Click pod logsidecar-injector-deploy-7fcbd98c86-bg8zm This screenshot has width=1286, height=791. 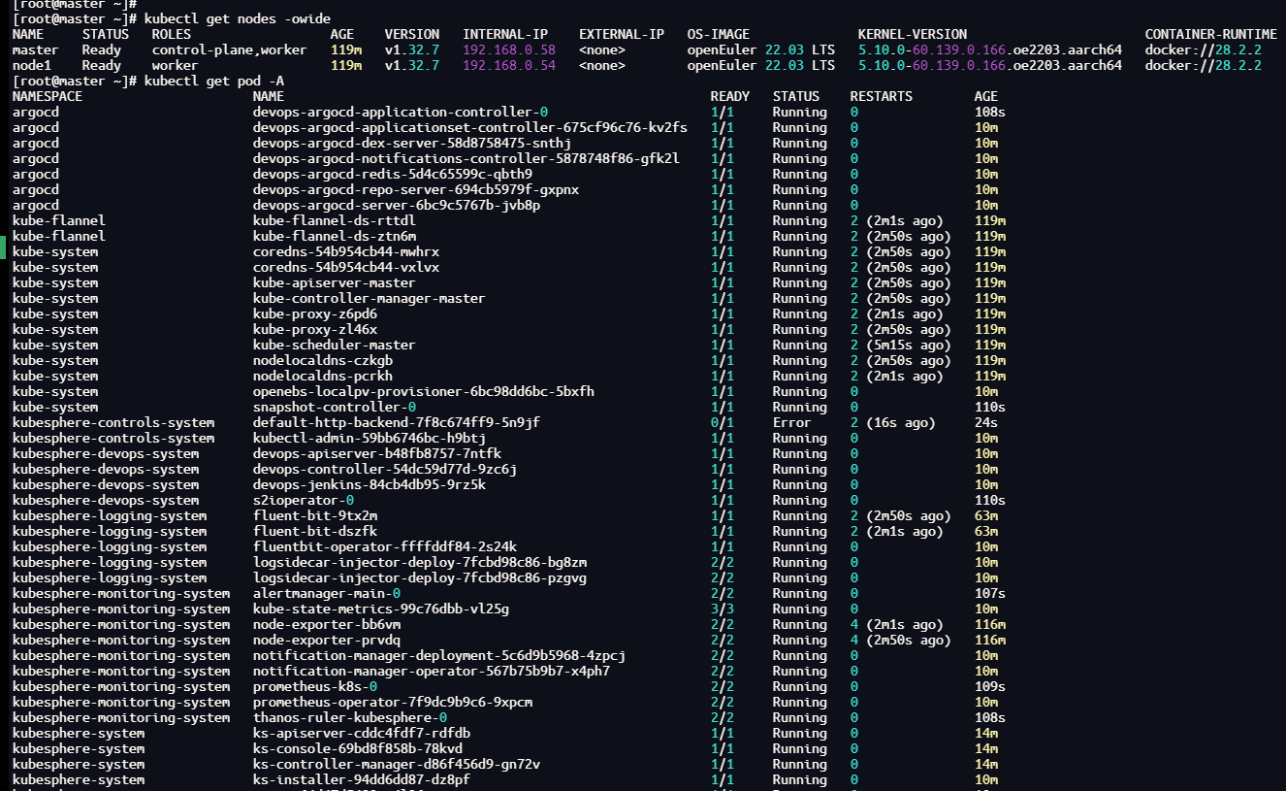coord(420,563)
